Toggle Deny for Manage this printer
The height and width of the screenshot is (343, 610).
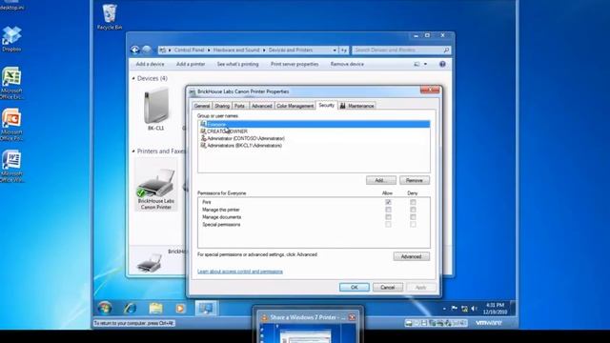pyautogui.click(x=413, y=210)
